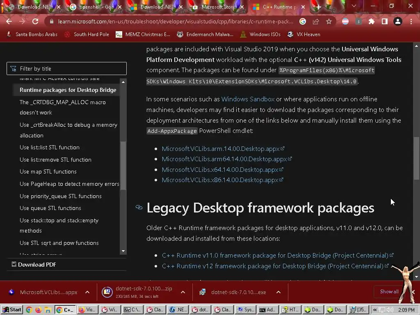Open Chrome's three-dot menu
Screen dimensions: 420x315
(x=411, y=21)
